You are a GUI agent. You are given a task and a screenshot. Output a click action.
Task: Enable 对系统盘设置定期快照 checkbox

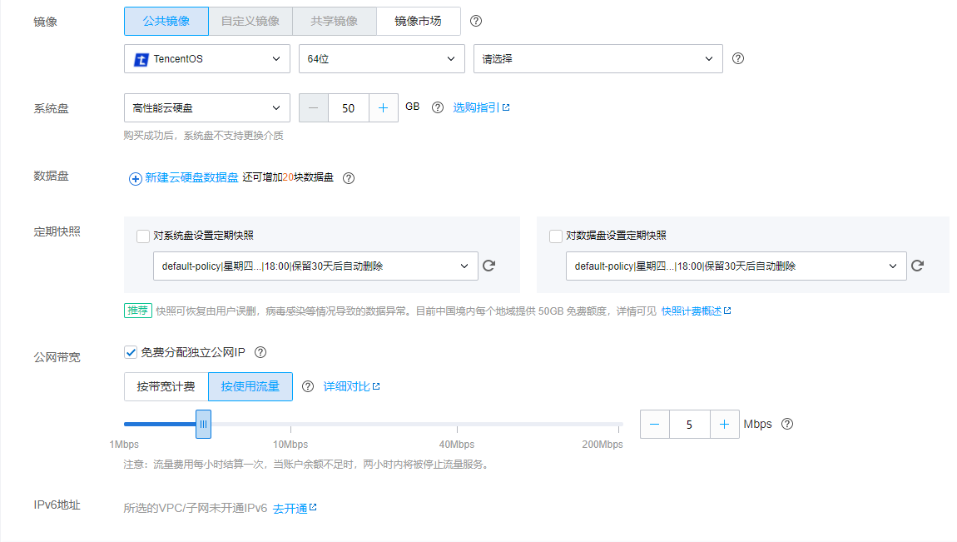click(142, 236)
